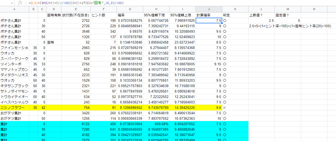This screenshot has height=141, width=336.
Task: Click hint count 342
Action: (x=104, y=31)
